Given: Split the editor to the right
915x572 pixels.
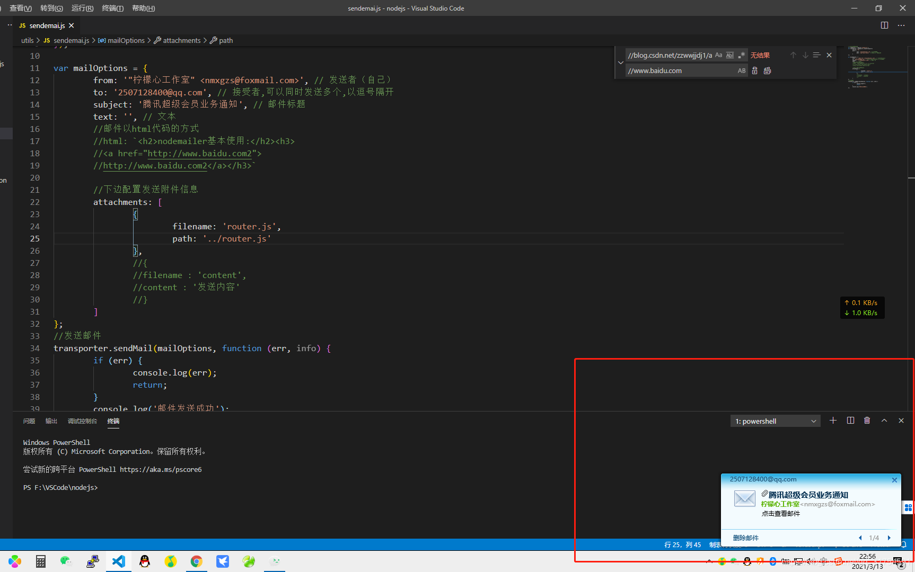Looking at the screenshot, I should tap(884, 25).
